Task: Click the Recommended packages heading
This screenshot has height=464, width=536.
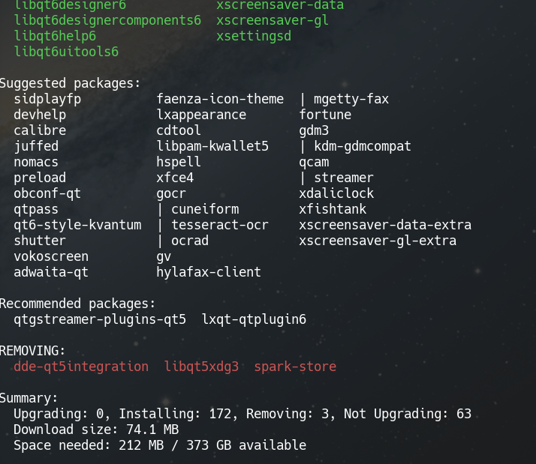Action: tap(77, 304)
